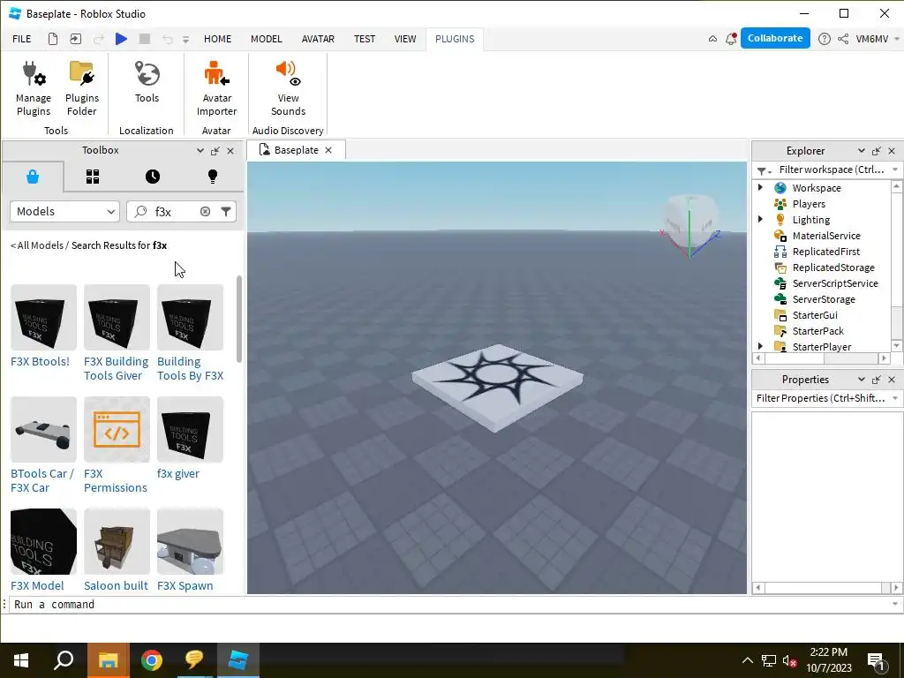Select ServerScriptService in Explorer
Viewport: 904px width, 678px height.
[x=835, y=283]
